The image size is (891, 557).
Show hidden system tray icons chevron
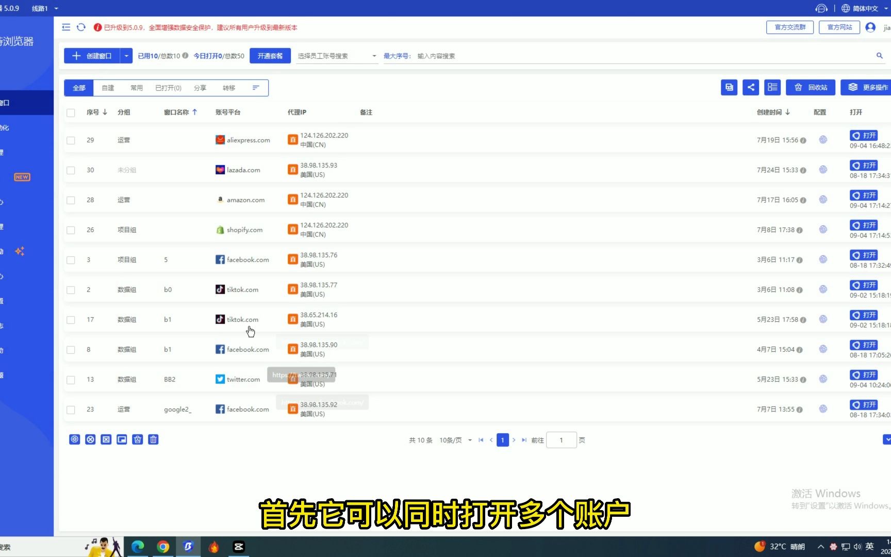click(x=820, y=547)
